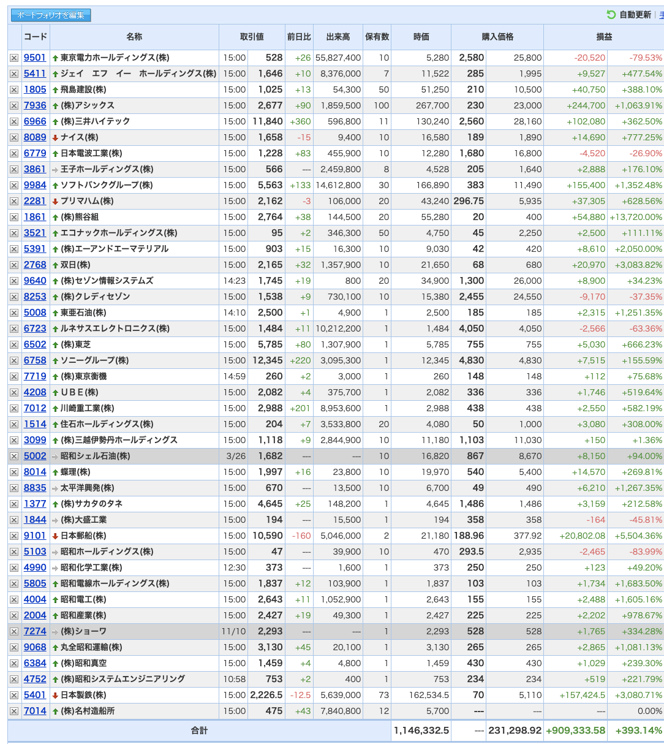Remove code 7936 アシックス via X icon
664x744 pixels.
coord(14,106)
